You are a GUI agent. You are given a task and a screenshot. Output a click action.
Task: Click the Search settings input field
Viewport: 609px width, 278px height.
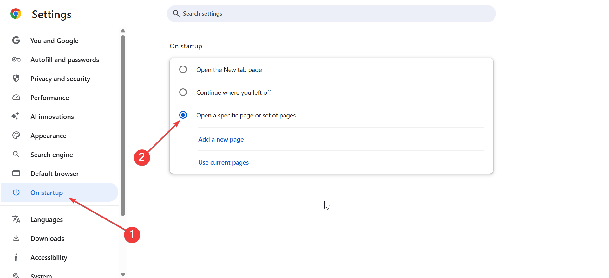(331, 14)
